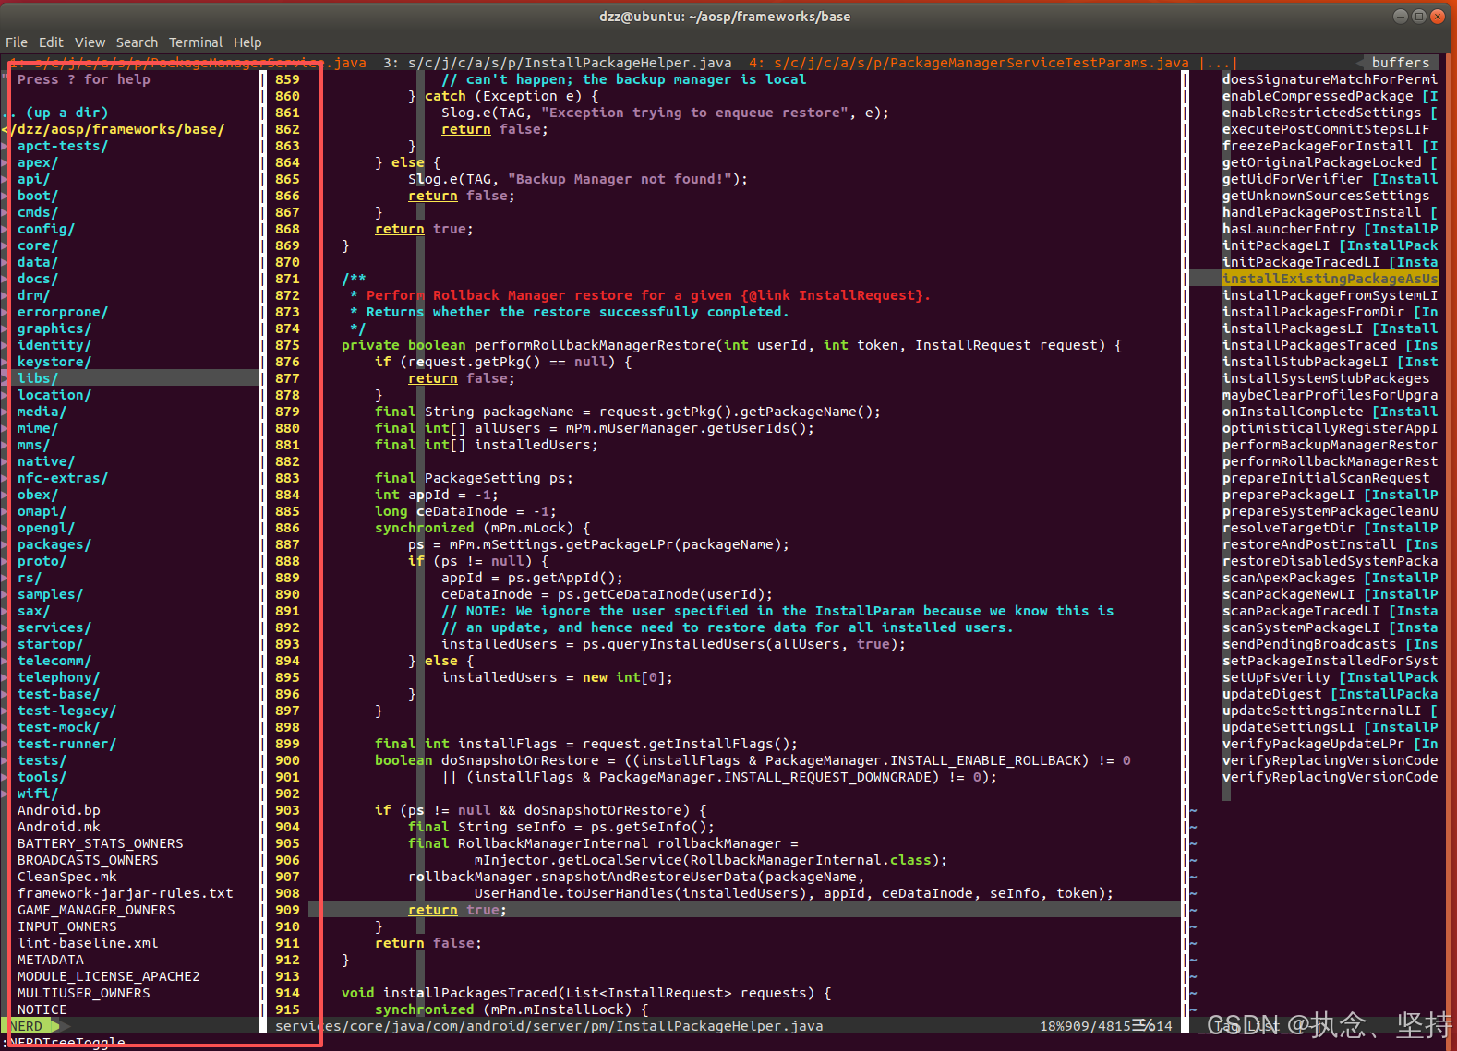Expand the core/ directory

click(37, 245)
